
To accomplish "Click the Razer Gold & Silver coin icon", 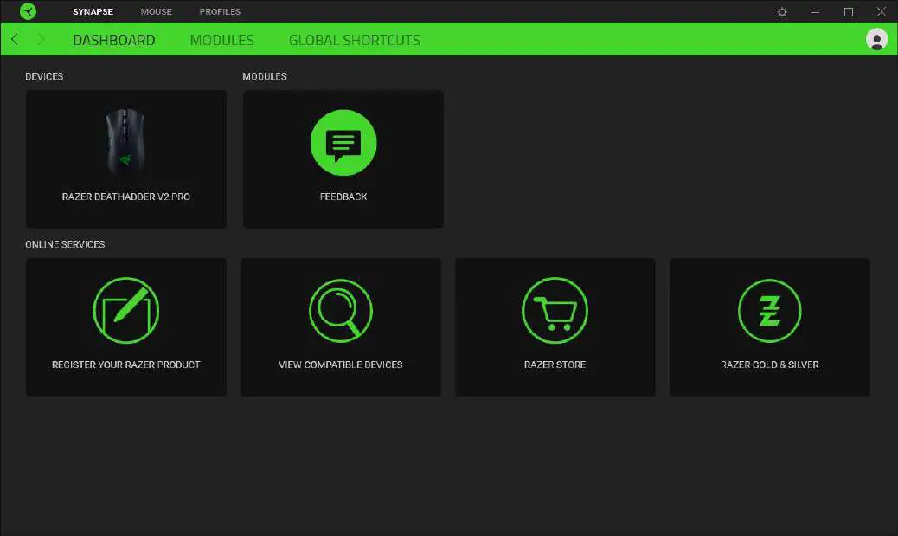I will coord(770,311).
